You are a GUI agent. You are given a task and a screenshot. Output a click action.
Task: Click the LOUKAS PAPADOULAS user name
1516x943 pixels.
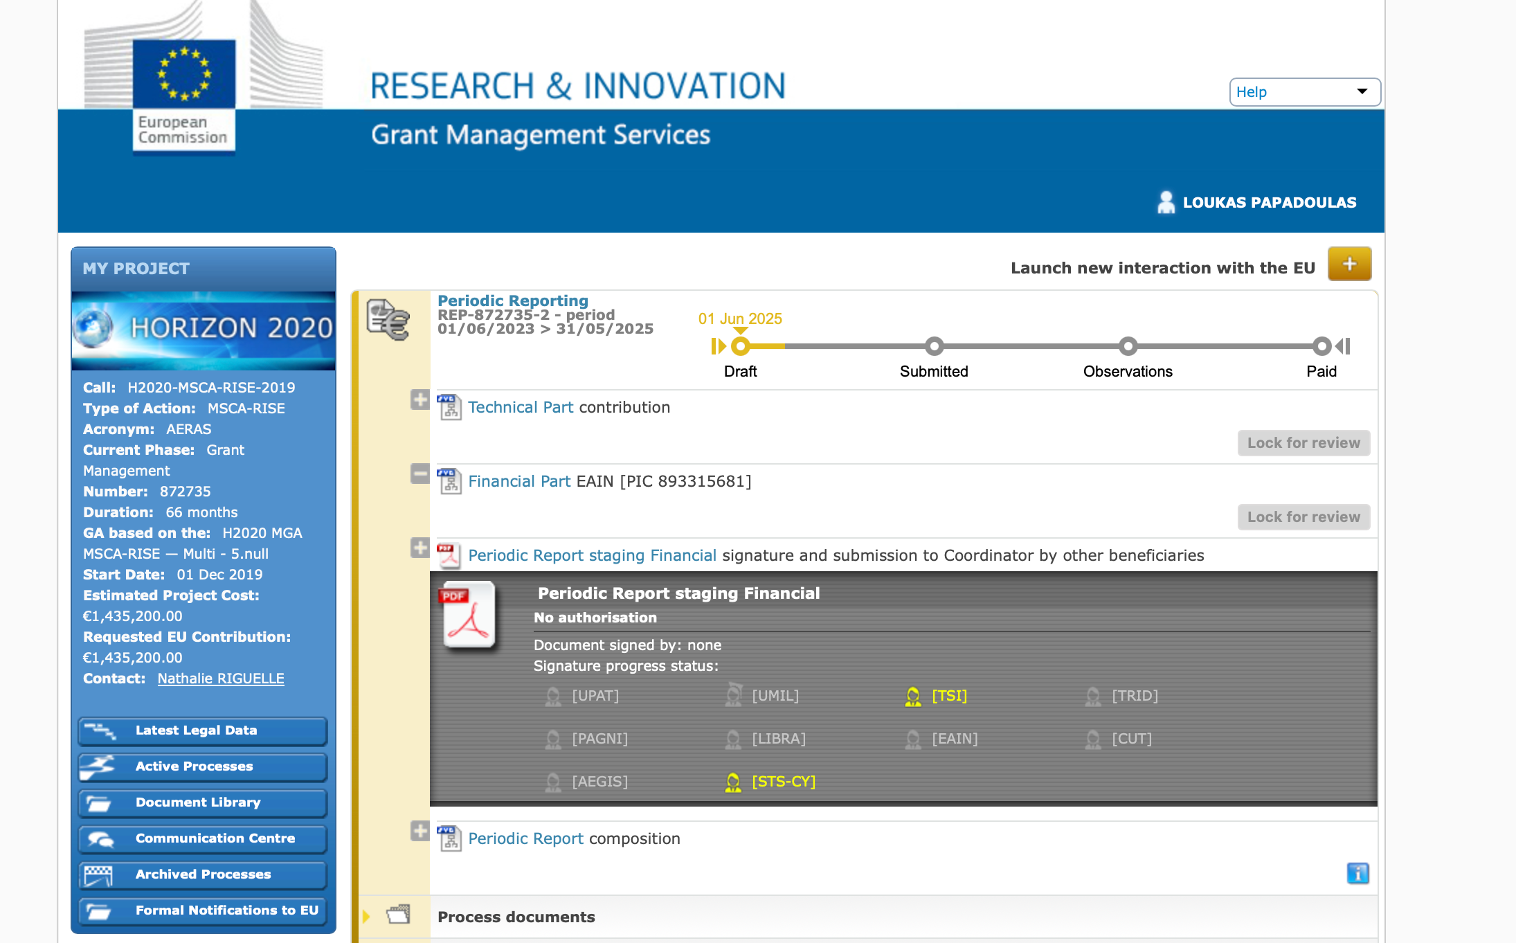pos(1270,202)
